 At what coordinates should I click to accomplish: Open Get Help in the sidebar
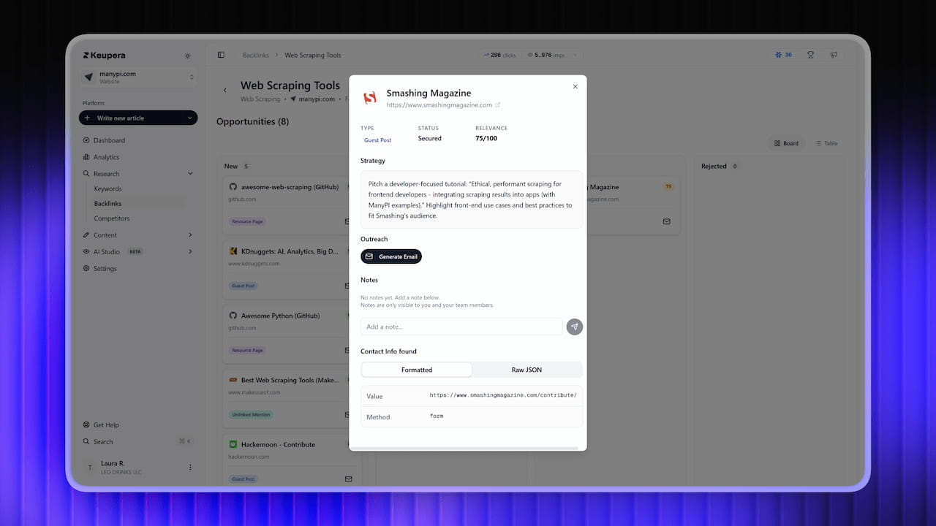tap(106, 425)
